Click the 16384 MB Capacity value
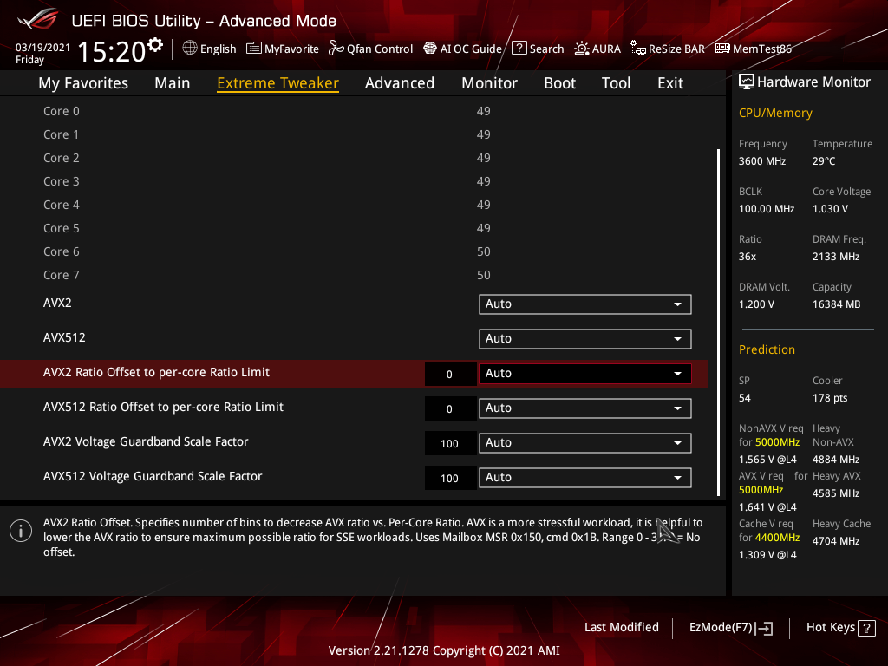This screenshot has height=666, width=888. pos(837,304)
